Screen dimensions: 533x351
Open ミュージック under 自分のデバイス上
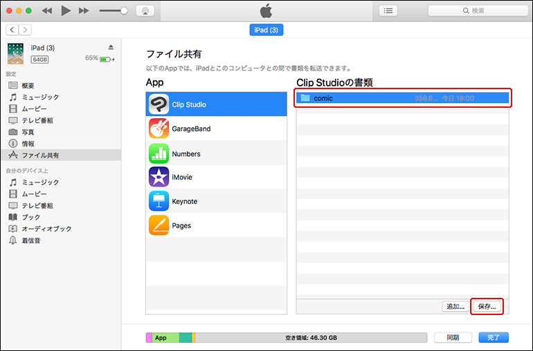coord(60,182)
